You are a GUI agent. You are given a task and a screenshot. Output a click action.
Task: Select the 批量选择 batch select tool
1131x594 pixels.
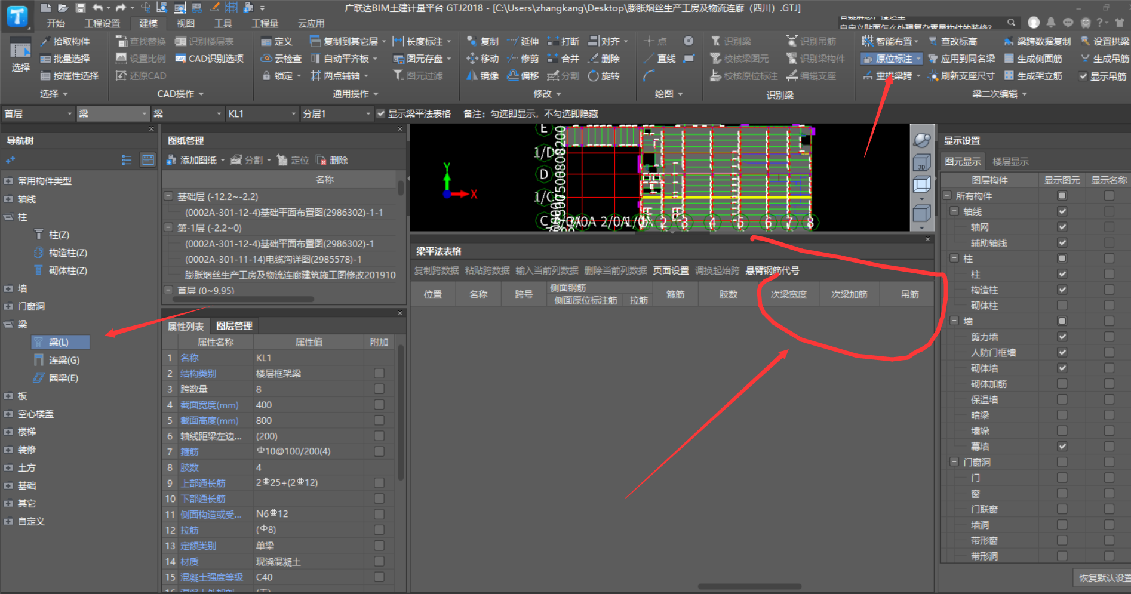64,59
